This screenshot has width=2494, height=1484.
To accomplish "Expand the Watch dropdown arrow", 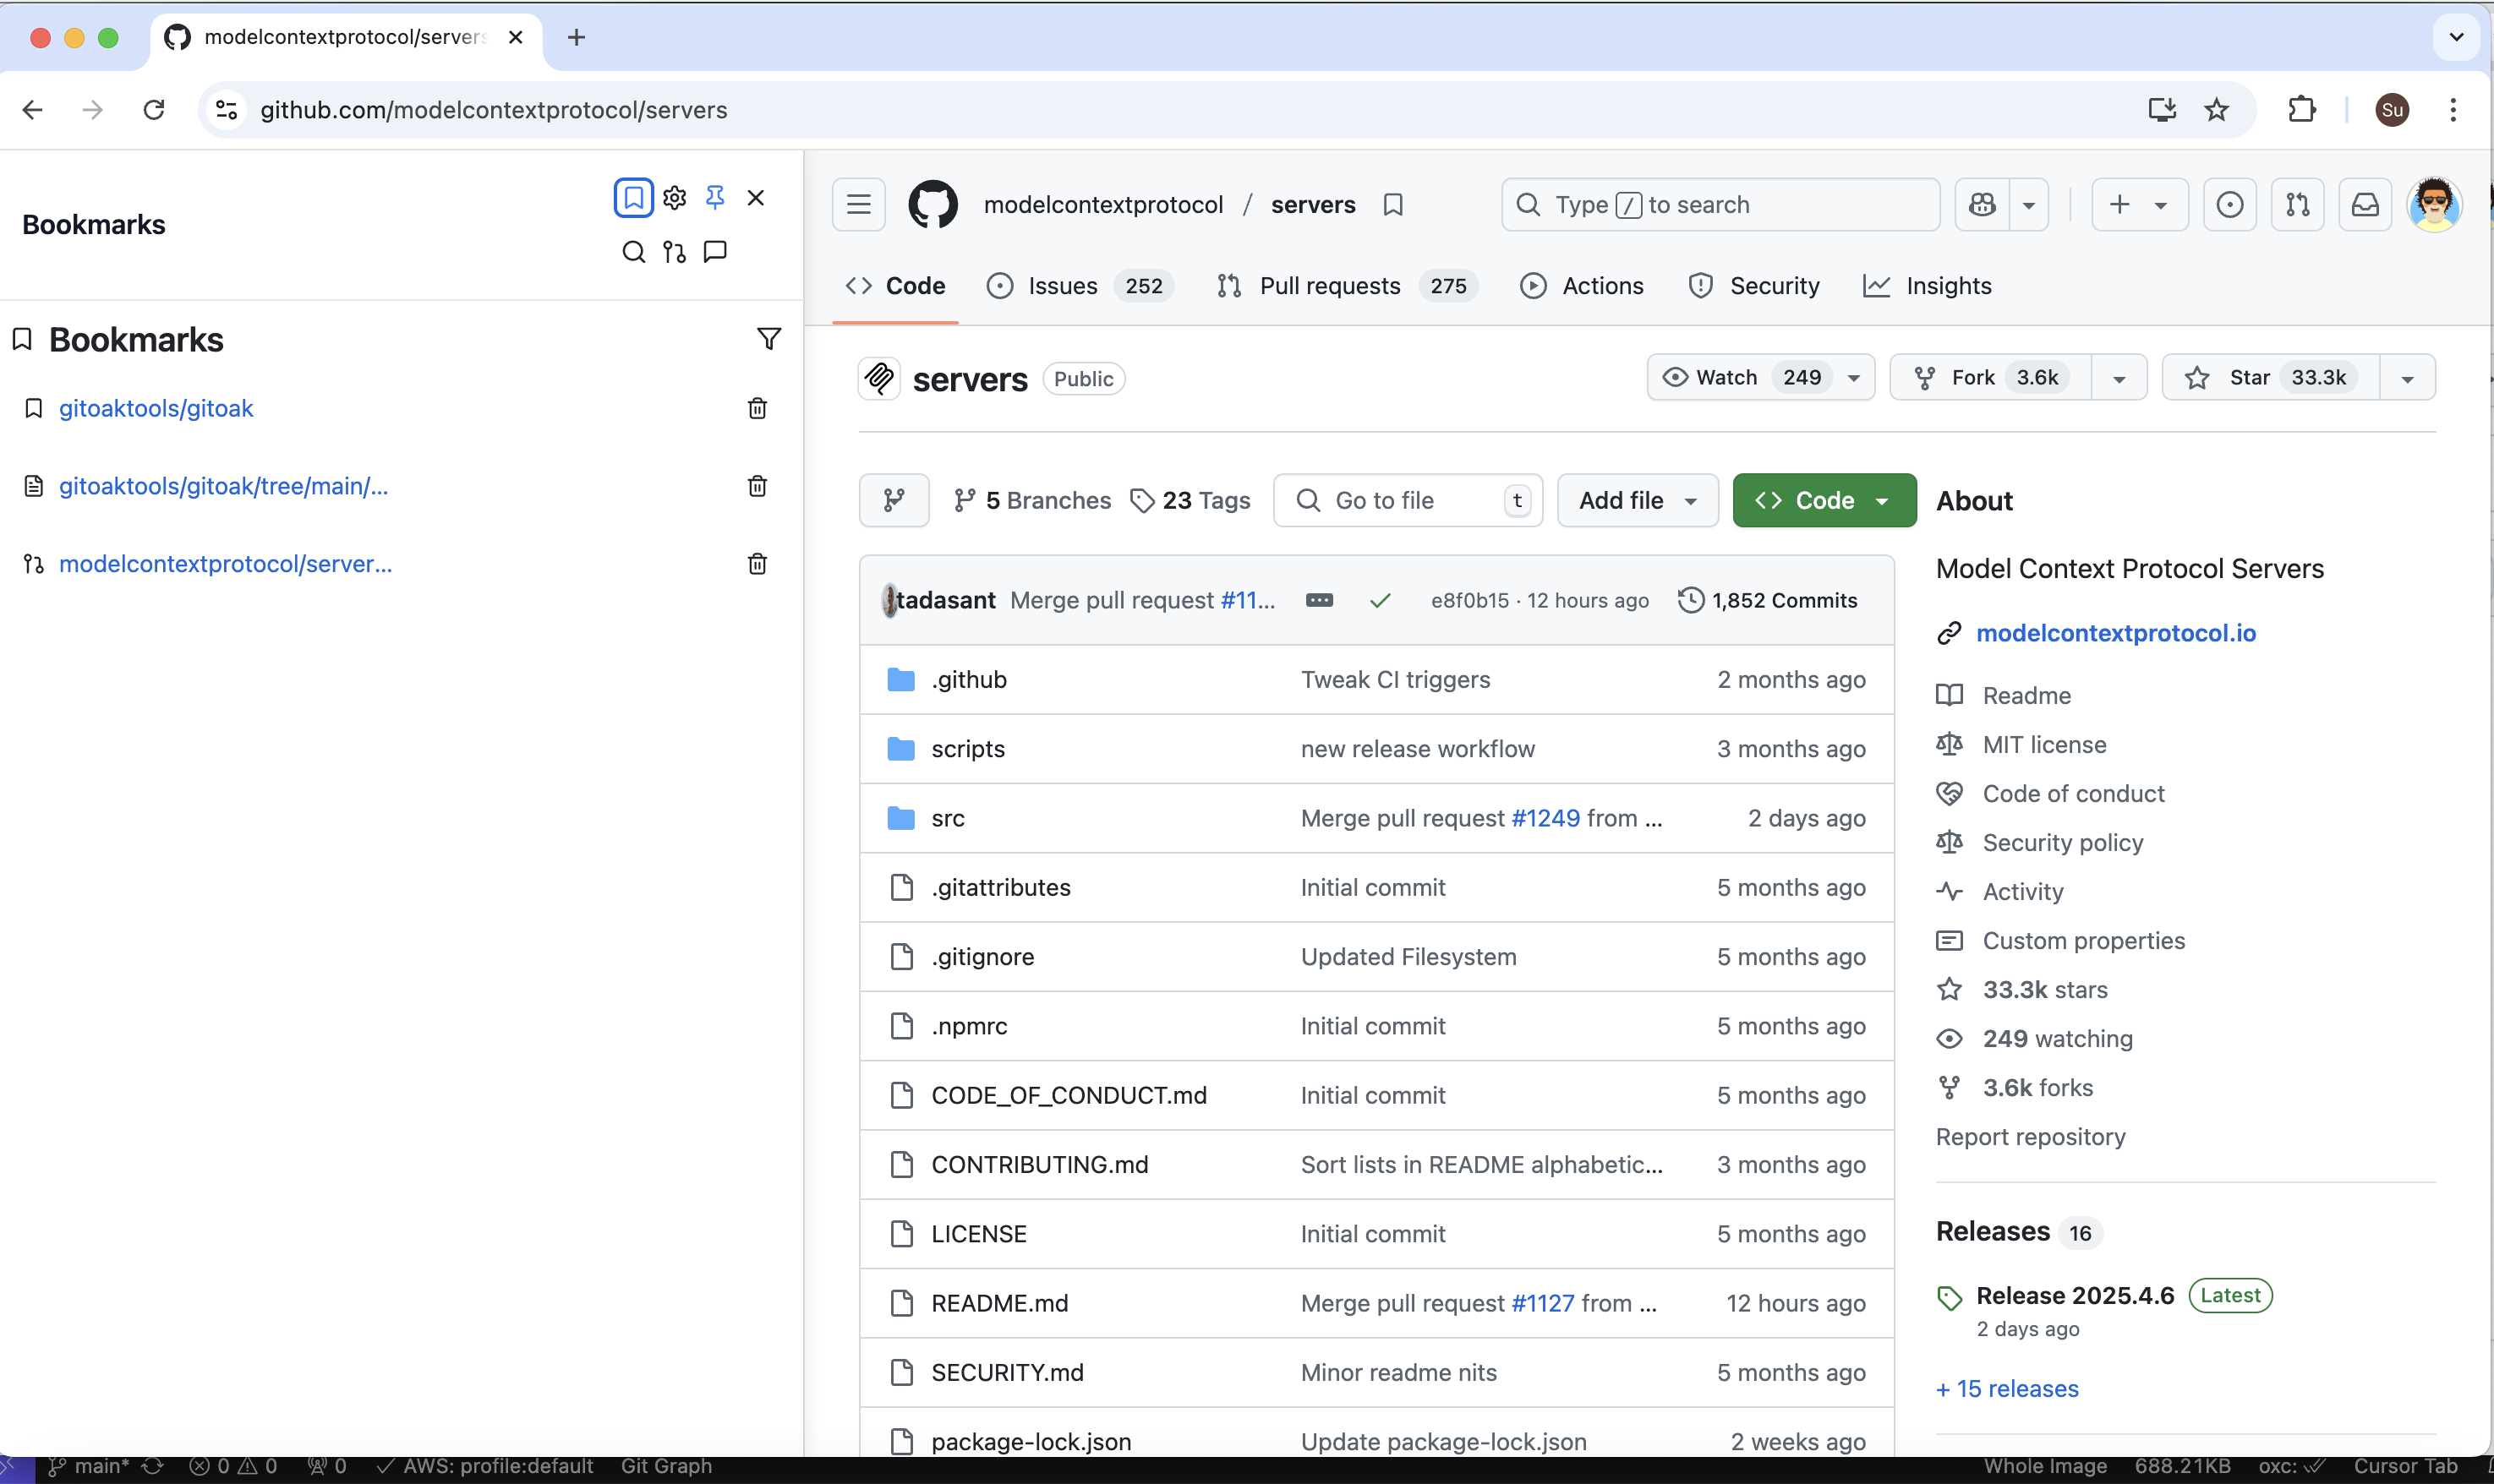I will (1854, 378).
